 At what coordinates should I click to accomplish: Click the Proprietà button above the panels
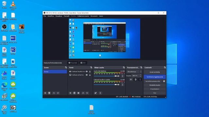point(73,63)
